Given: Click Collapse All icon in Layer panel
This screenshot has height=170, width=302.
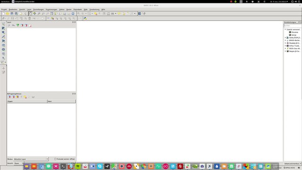Looking at the screenshot, I should 26,25.
